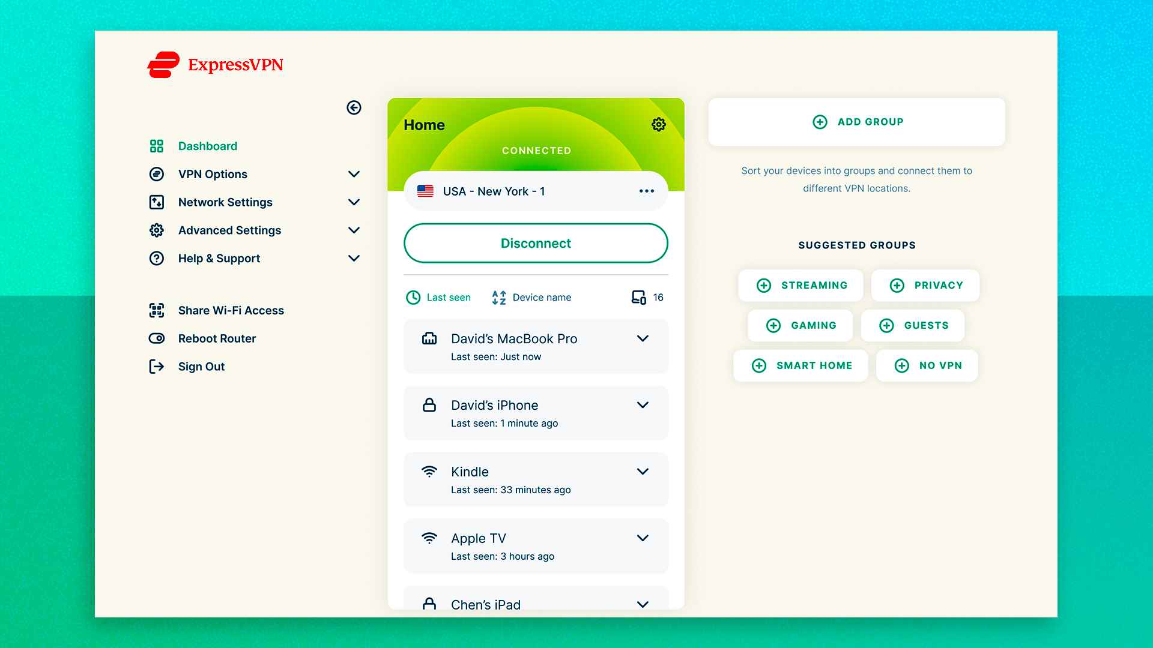Image resolution: width=1153 pixels, height=648 pixels.
Task: Click the Sign Out arrow icon
Action: (x=157, y=367)
